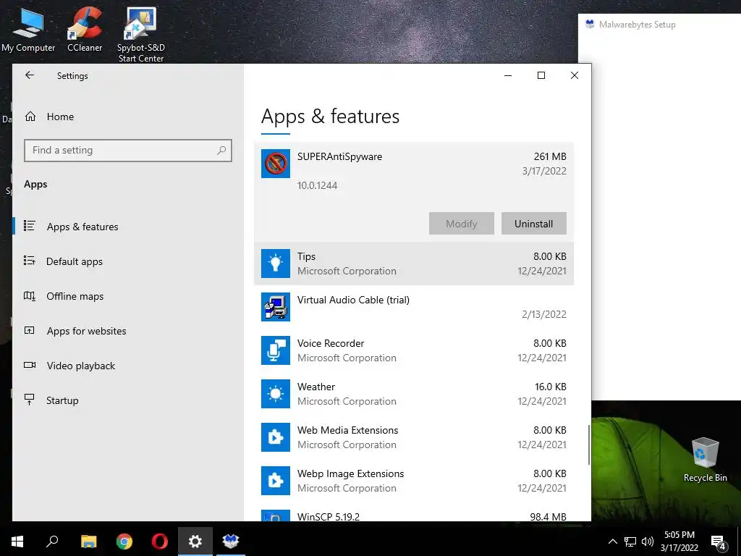The height and width of the screenshot is (556, 741).
Task: Select the Voice Recorder app name
Action: pyautogui.click(x=330, y=343)
